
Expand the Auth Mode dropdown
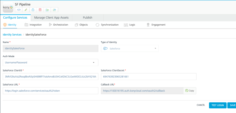pos(50,63)
